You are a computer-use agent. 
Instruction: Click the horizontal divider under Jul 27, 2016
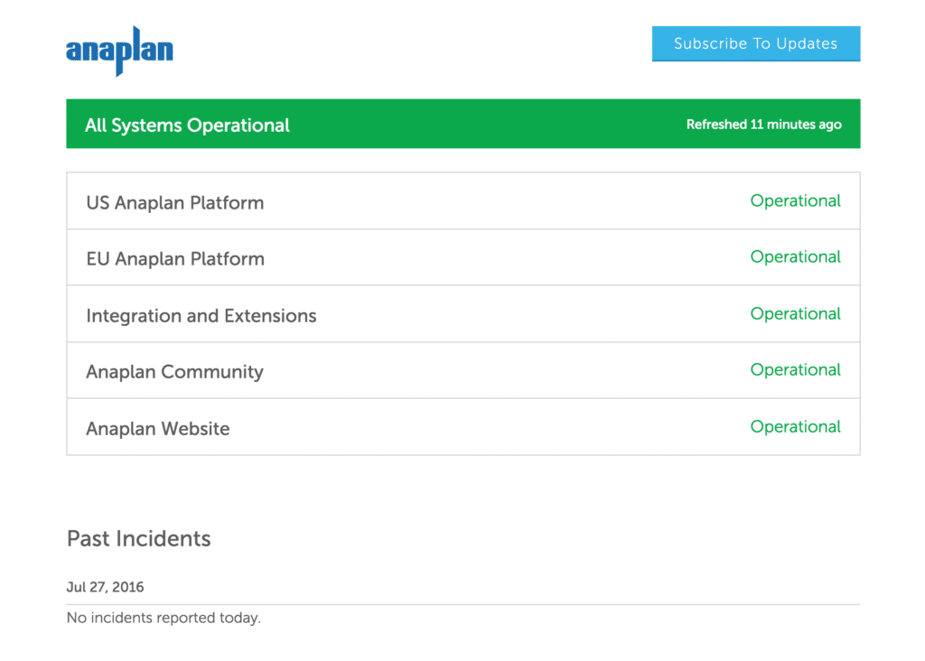pyautogui.click(x=463, y=604)
